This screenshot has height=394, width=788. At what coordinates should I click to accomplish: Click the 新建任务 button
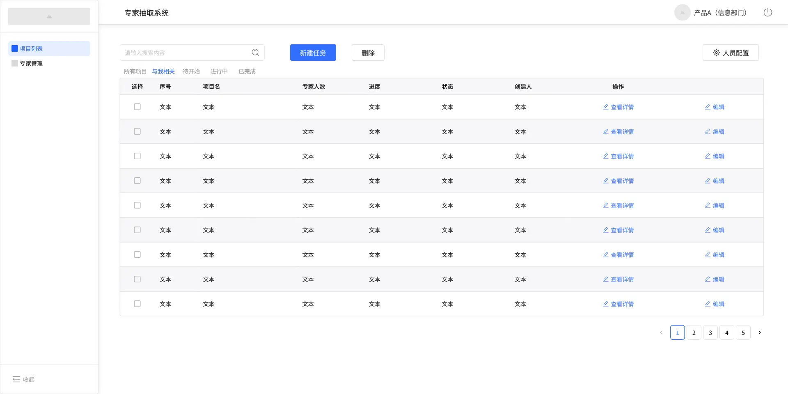(313, 53)
